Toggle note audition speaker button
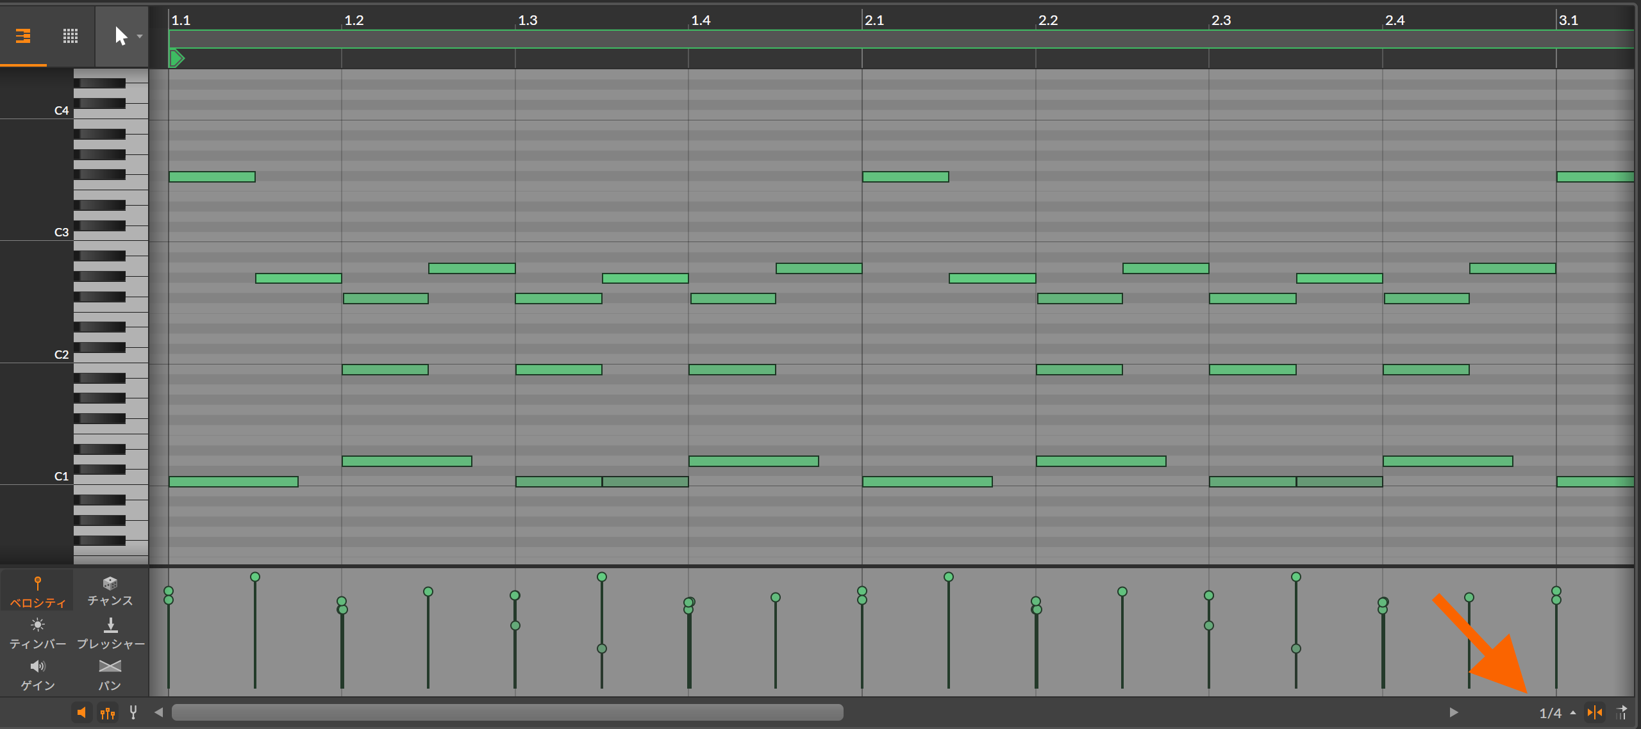 (81, 712)
